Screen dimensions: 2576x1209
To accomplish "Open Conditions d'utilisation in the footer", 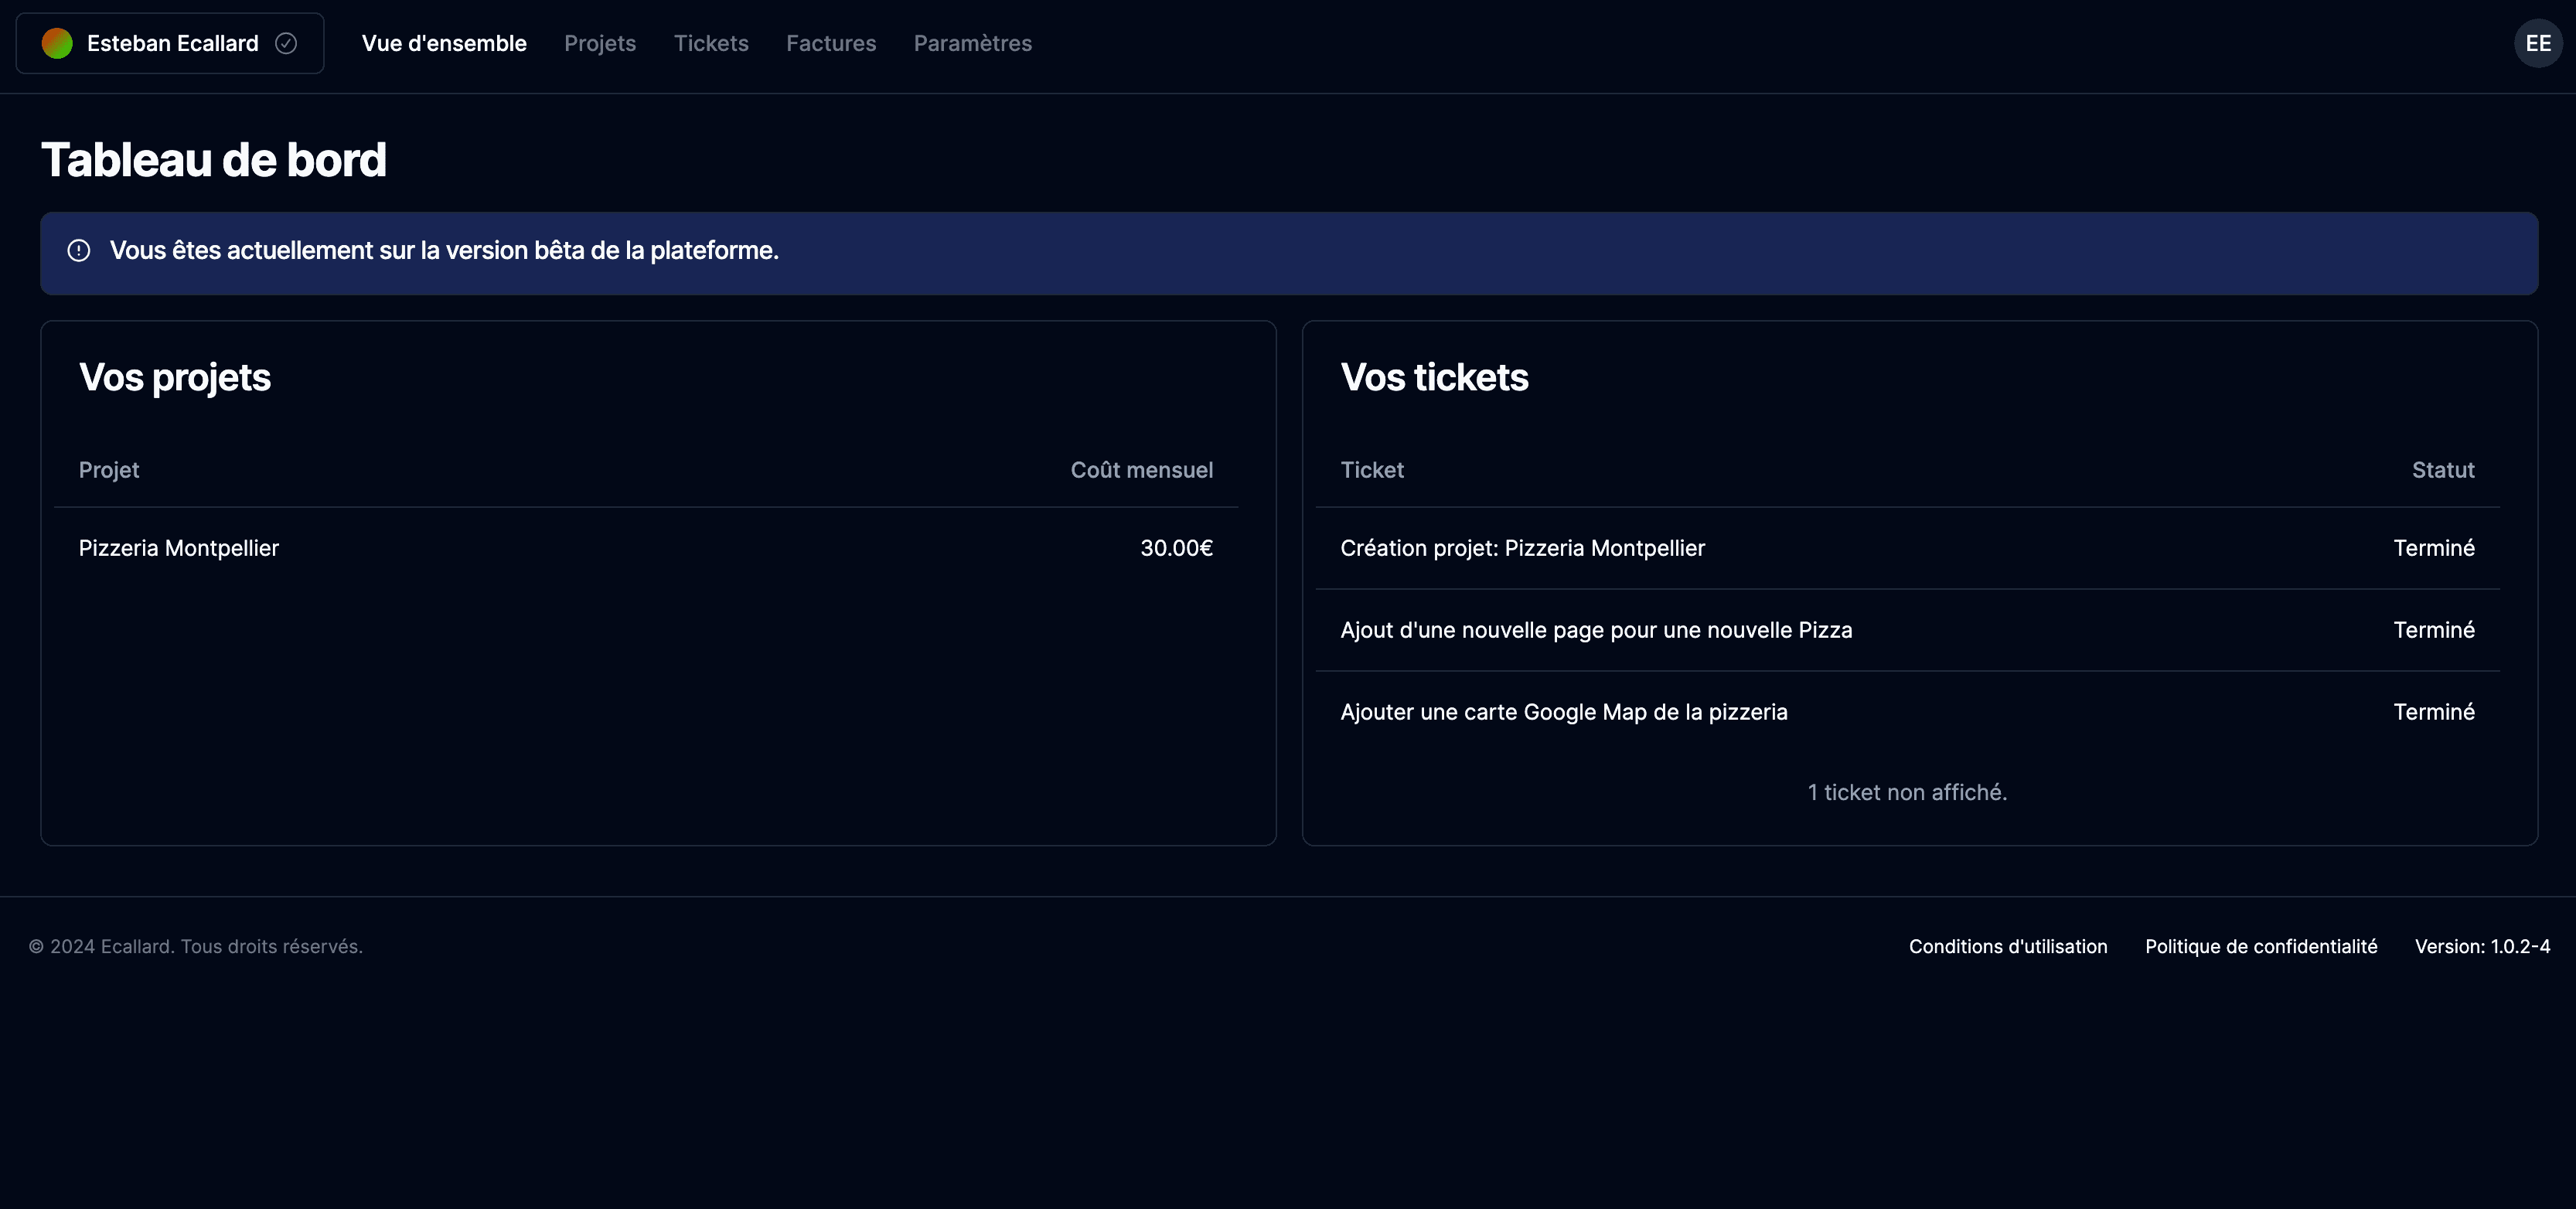I will (2007, 946).
